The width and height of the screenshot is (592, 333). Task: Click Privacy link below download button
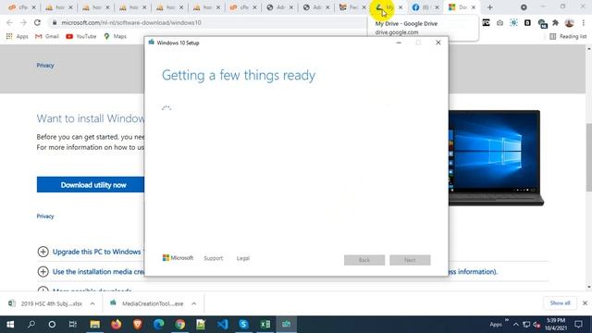[x=45, y=216]
